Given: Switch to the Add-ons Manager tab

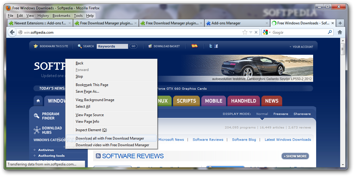Looking at the screenshot, I should 237,23.
